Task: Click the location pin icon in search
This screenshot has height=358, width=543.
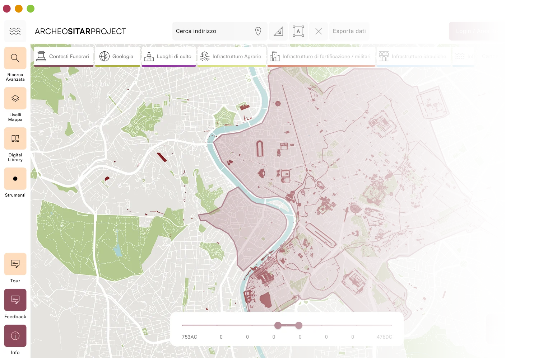Action: [258, 31]
